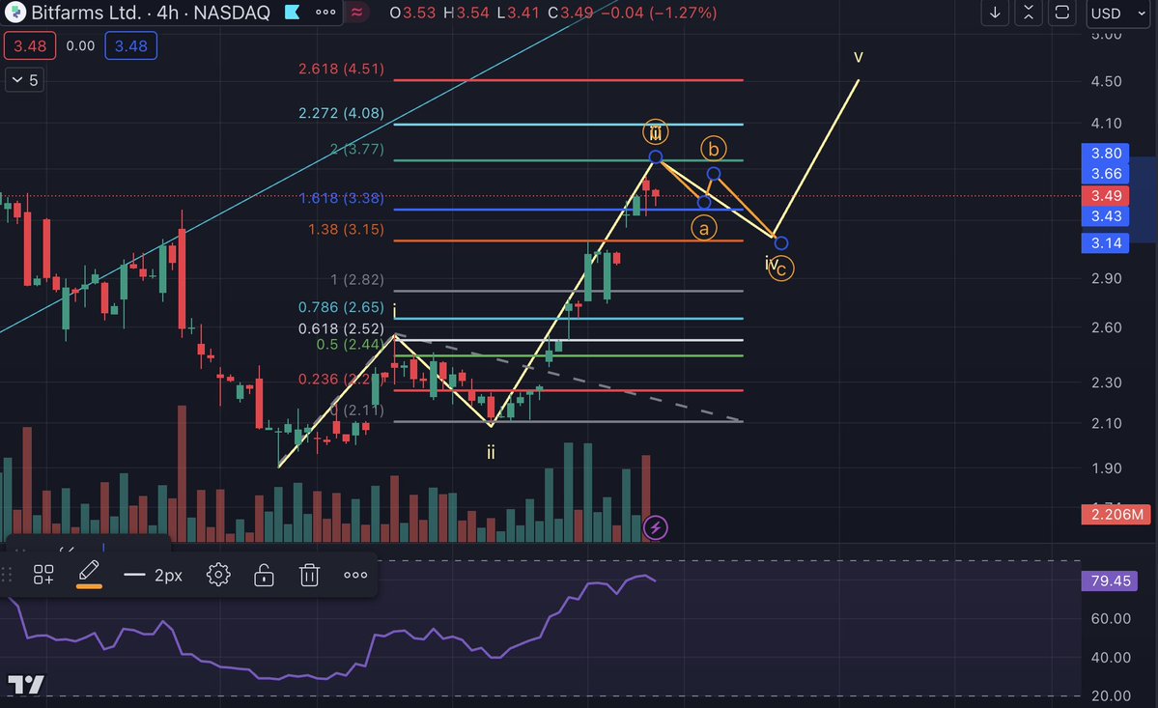Open the symbol more-options ellipsis
Viewport: 1158px width, 708px height.
tap(325, 13)
